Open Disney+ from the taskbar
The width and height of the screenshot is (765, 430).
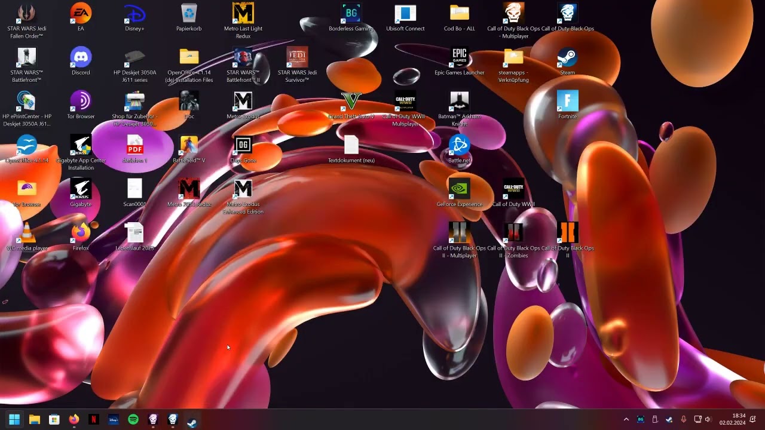(x=113, y=419)
